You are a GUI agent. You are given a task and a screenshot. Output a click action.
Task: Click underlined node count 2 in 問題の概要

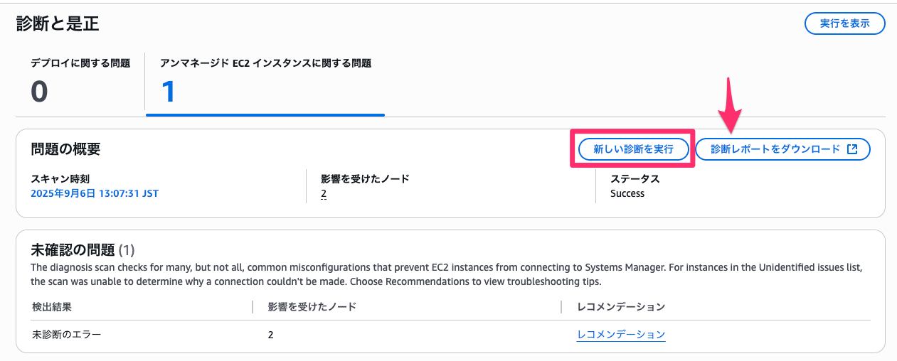click(x=324, y=193)
